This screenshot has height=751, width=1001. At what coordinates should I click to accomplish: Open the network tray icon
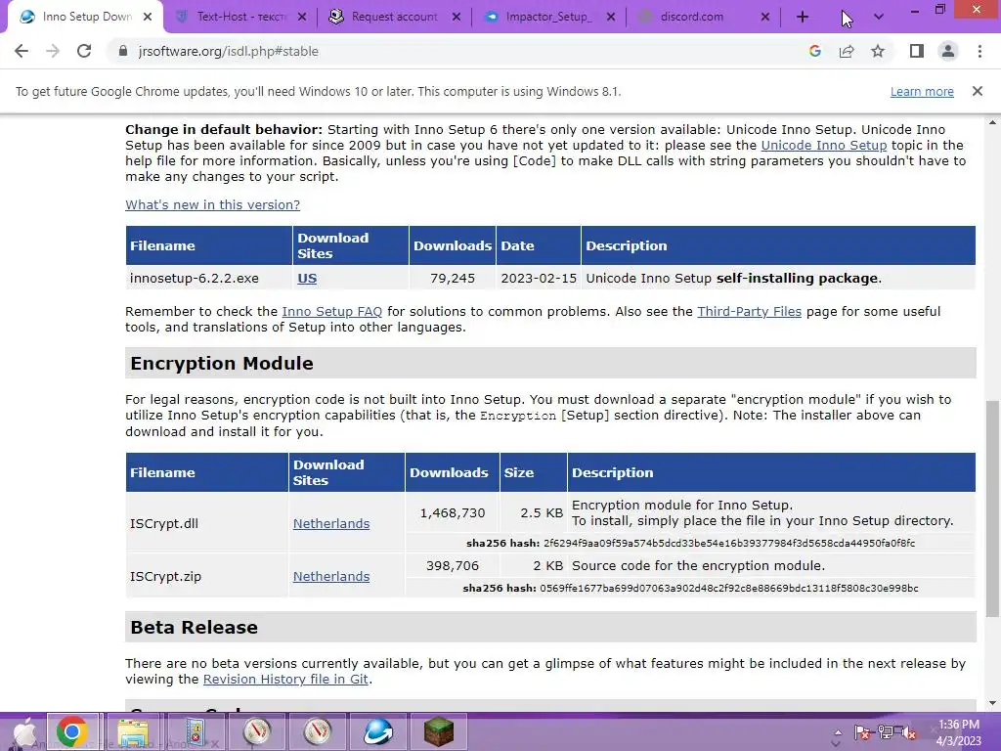pyautogui.click(x=886, y=732)
